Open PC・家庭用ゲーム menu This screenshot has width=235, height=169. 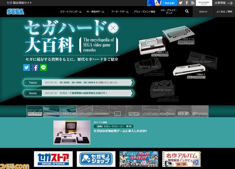point(95,11)
